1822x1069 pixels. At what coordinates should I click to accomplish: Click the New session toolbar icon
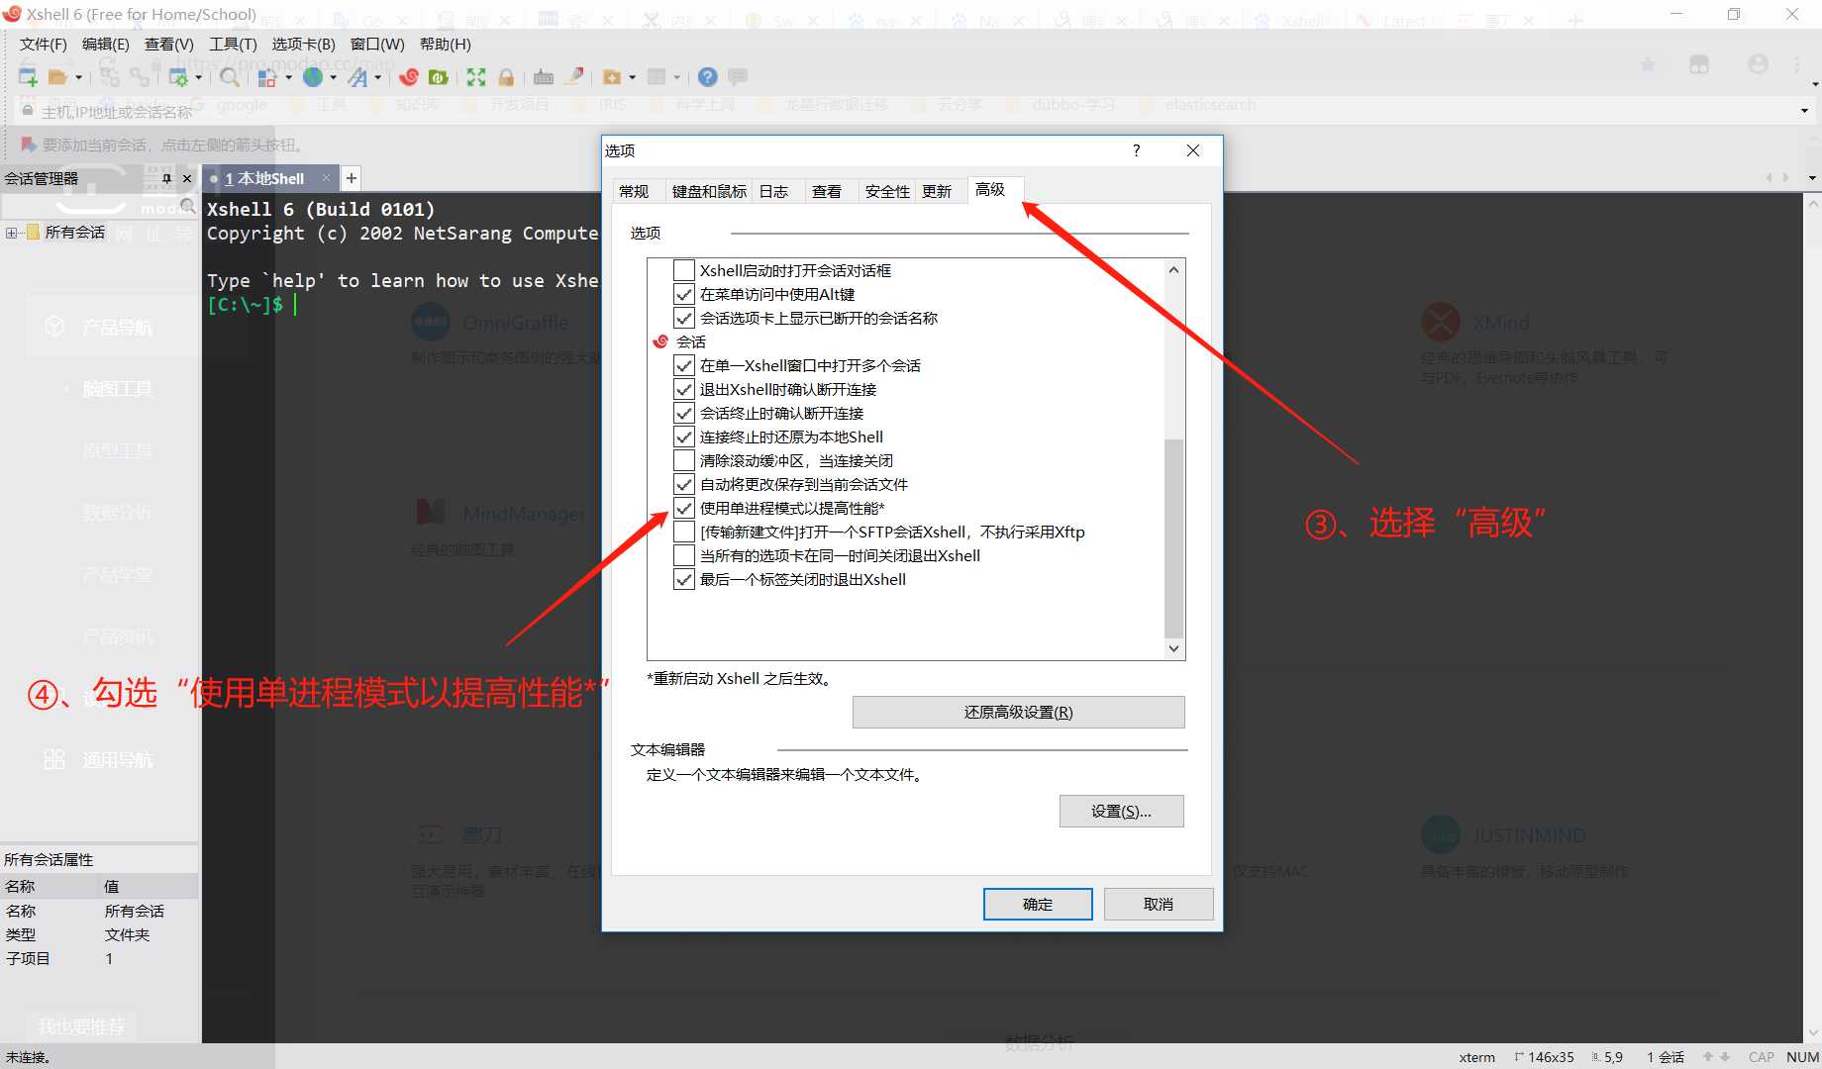[x=28, y=77]
